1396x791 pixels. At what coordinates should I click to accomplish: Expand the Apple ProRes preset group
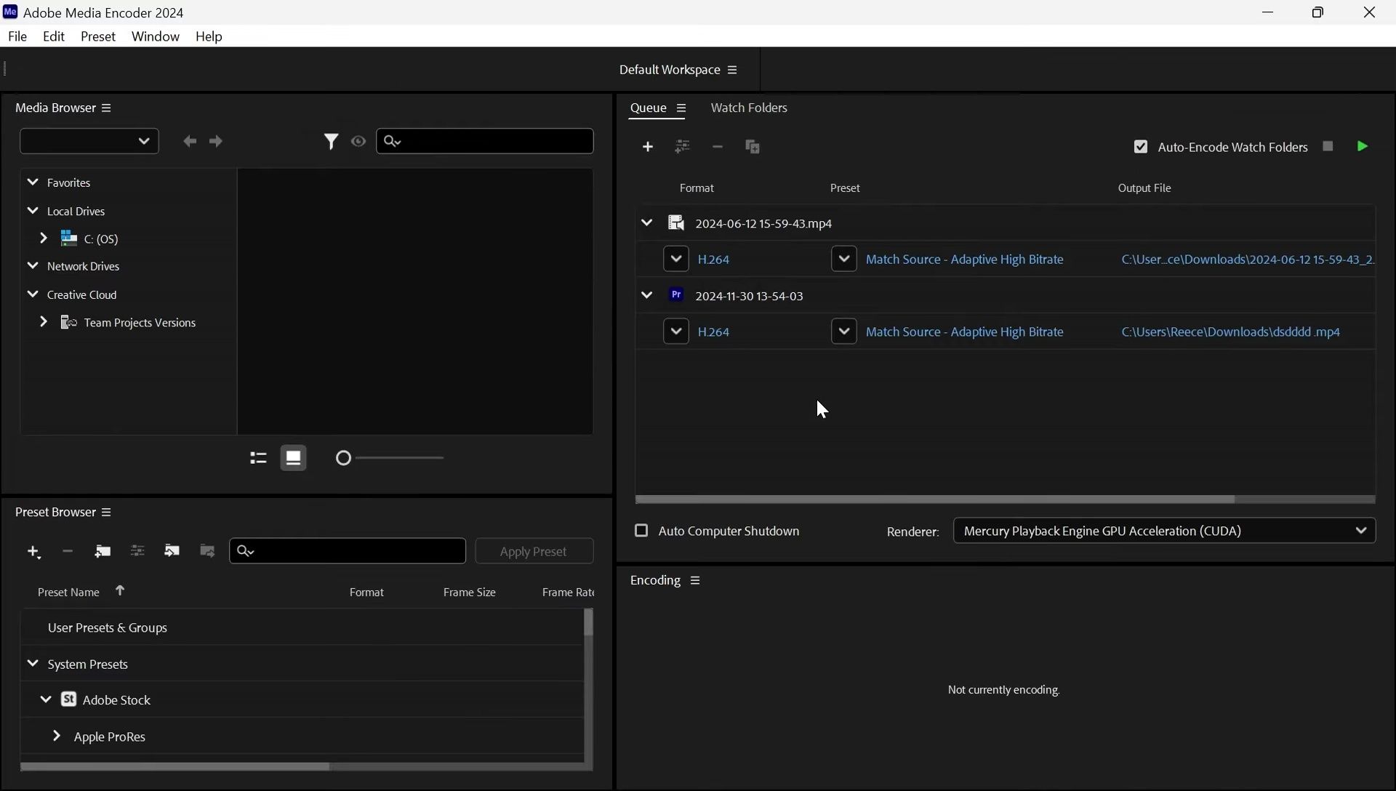[x=57, y=736]
